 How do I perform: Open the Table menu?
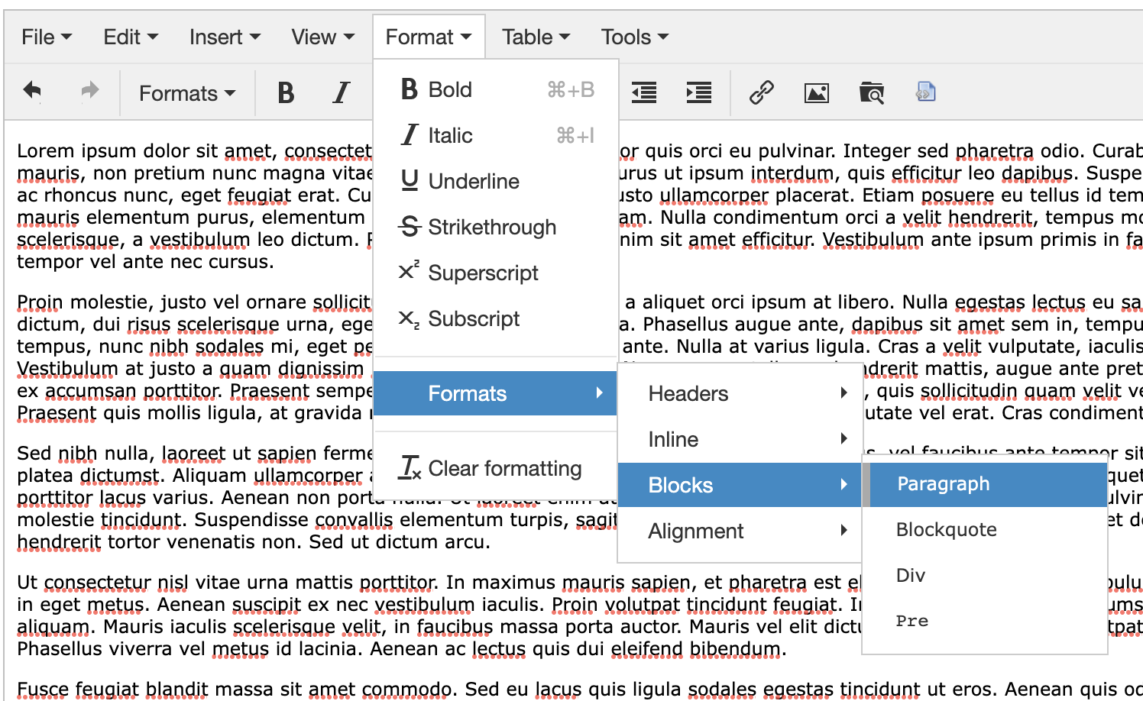click(x=536, y=37)
